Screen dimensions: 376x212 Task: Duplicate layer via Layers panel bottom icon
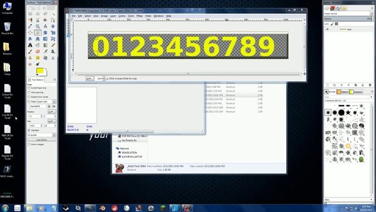click(x=355, y=85)
